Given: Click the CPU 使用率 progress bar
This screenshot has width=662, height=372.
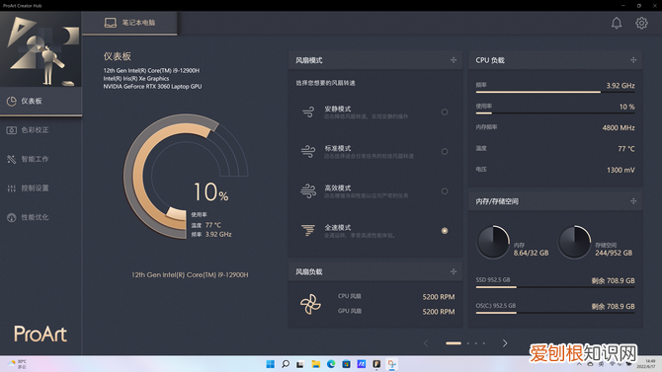Looking at the screenshot, I should click(x=555, y=113).
